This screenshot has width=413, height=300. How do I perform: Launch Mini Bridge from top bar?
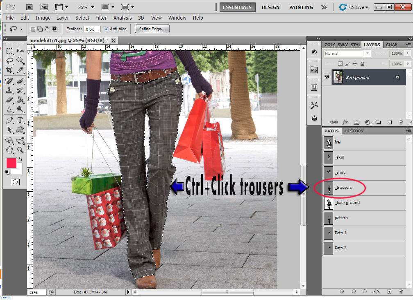point(44,7)
